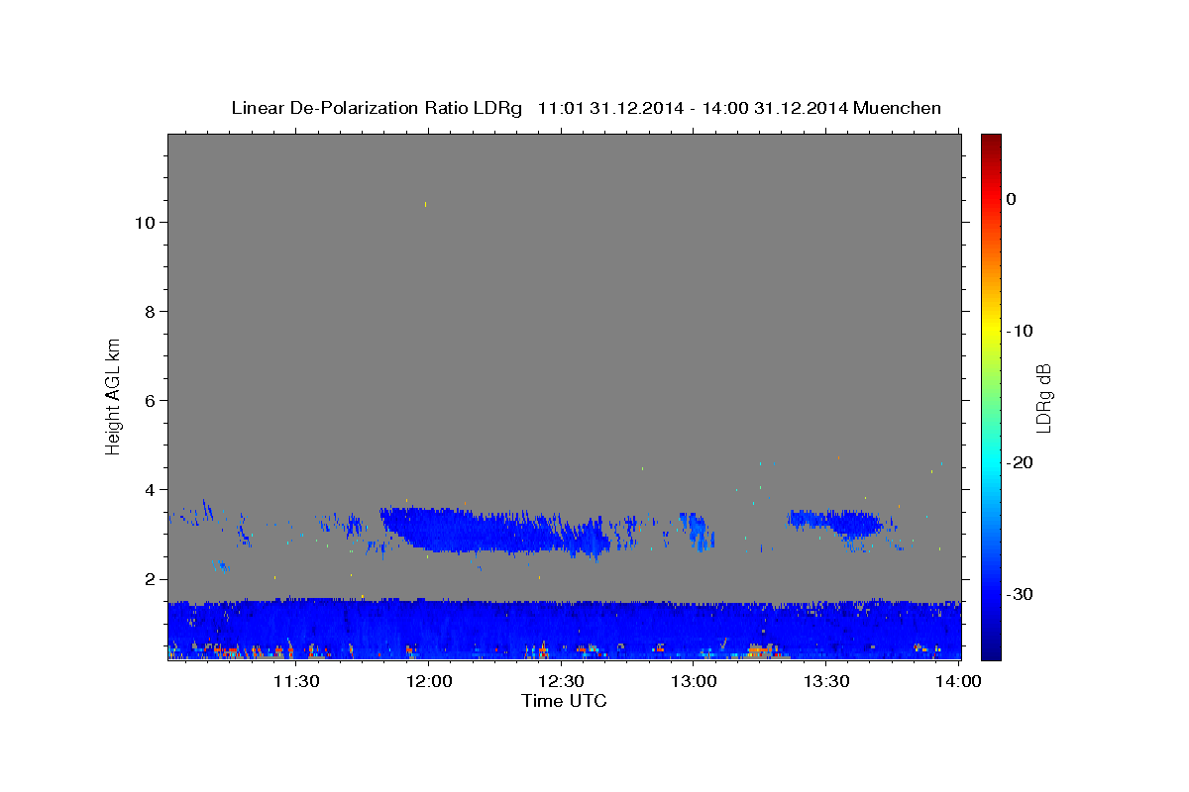Click the height tick label 2
The image size is (1189, 792).
tap(149, 579)
